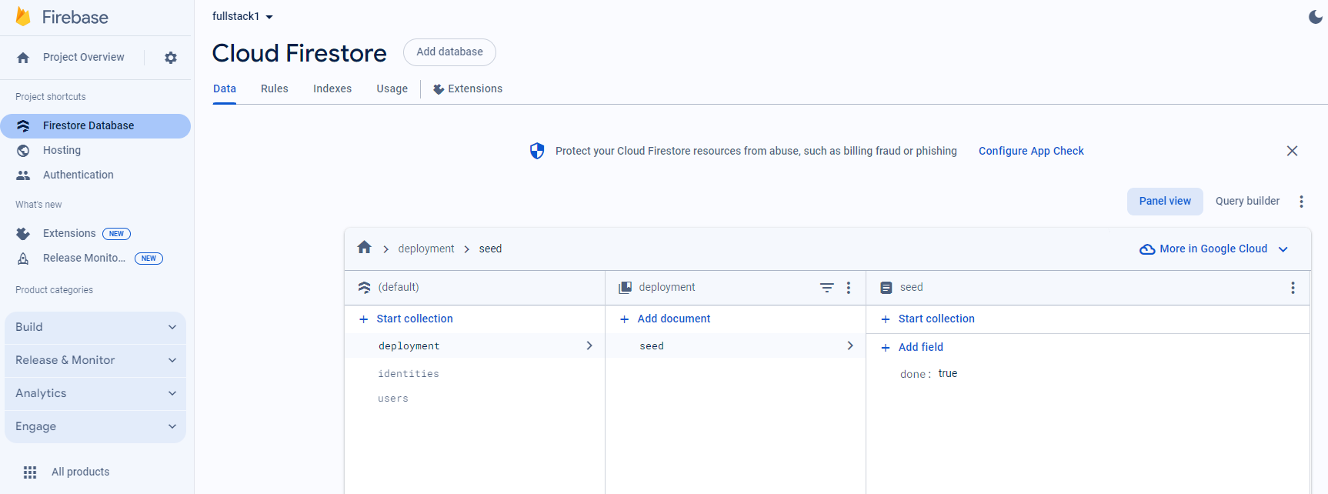Click the App Check shield icon
The width and height of the screenshot is (1328, 494).
point(537,151)
